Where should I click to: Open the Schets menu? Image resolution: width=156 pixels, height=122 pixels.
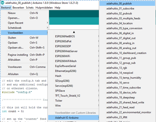30,8
